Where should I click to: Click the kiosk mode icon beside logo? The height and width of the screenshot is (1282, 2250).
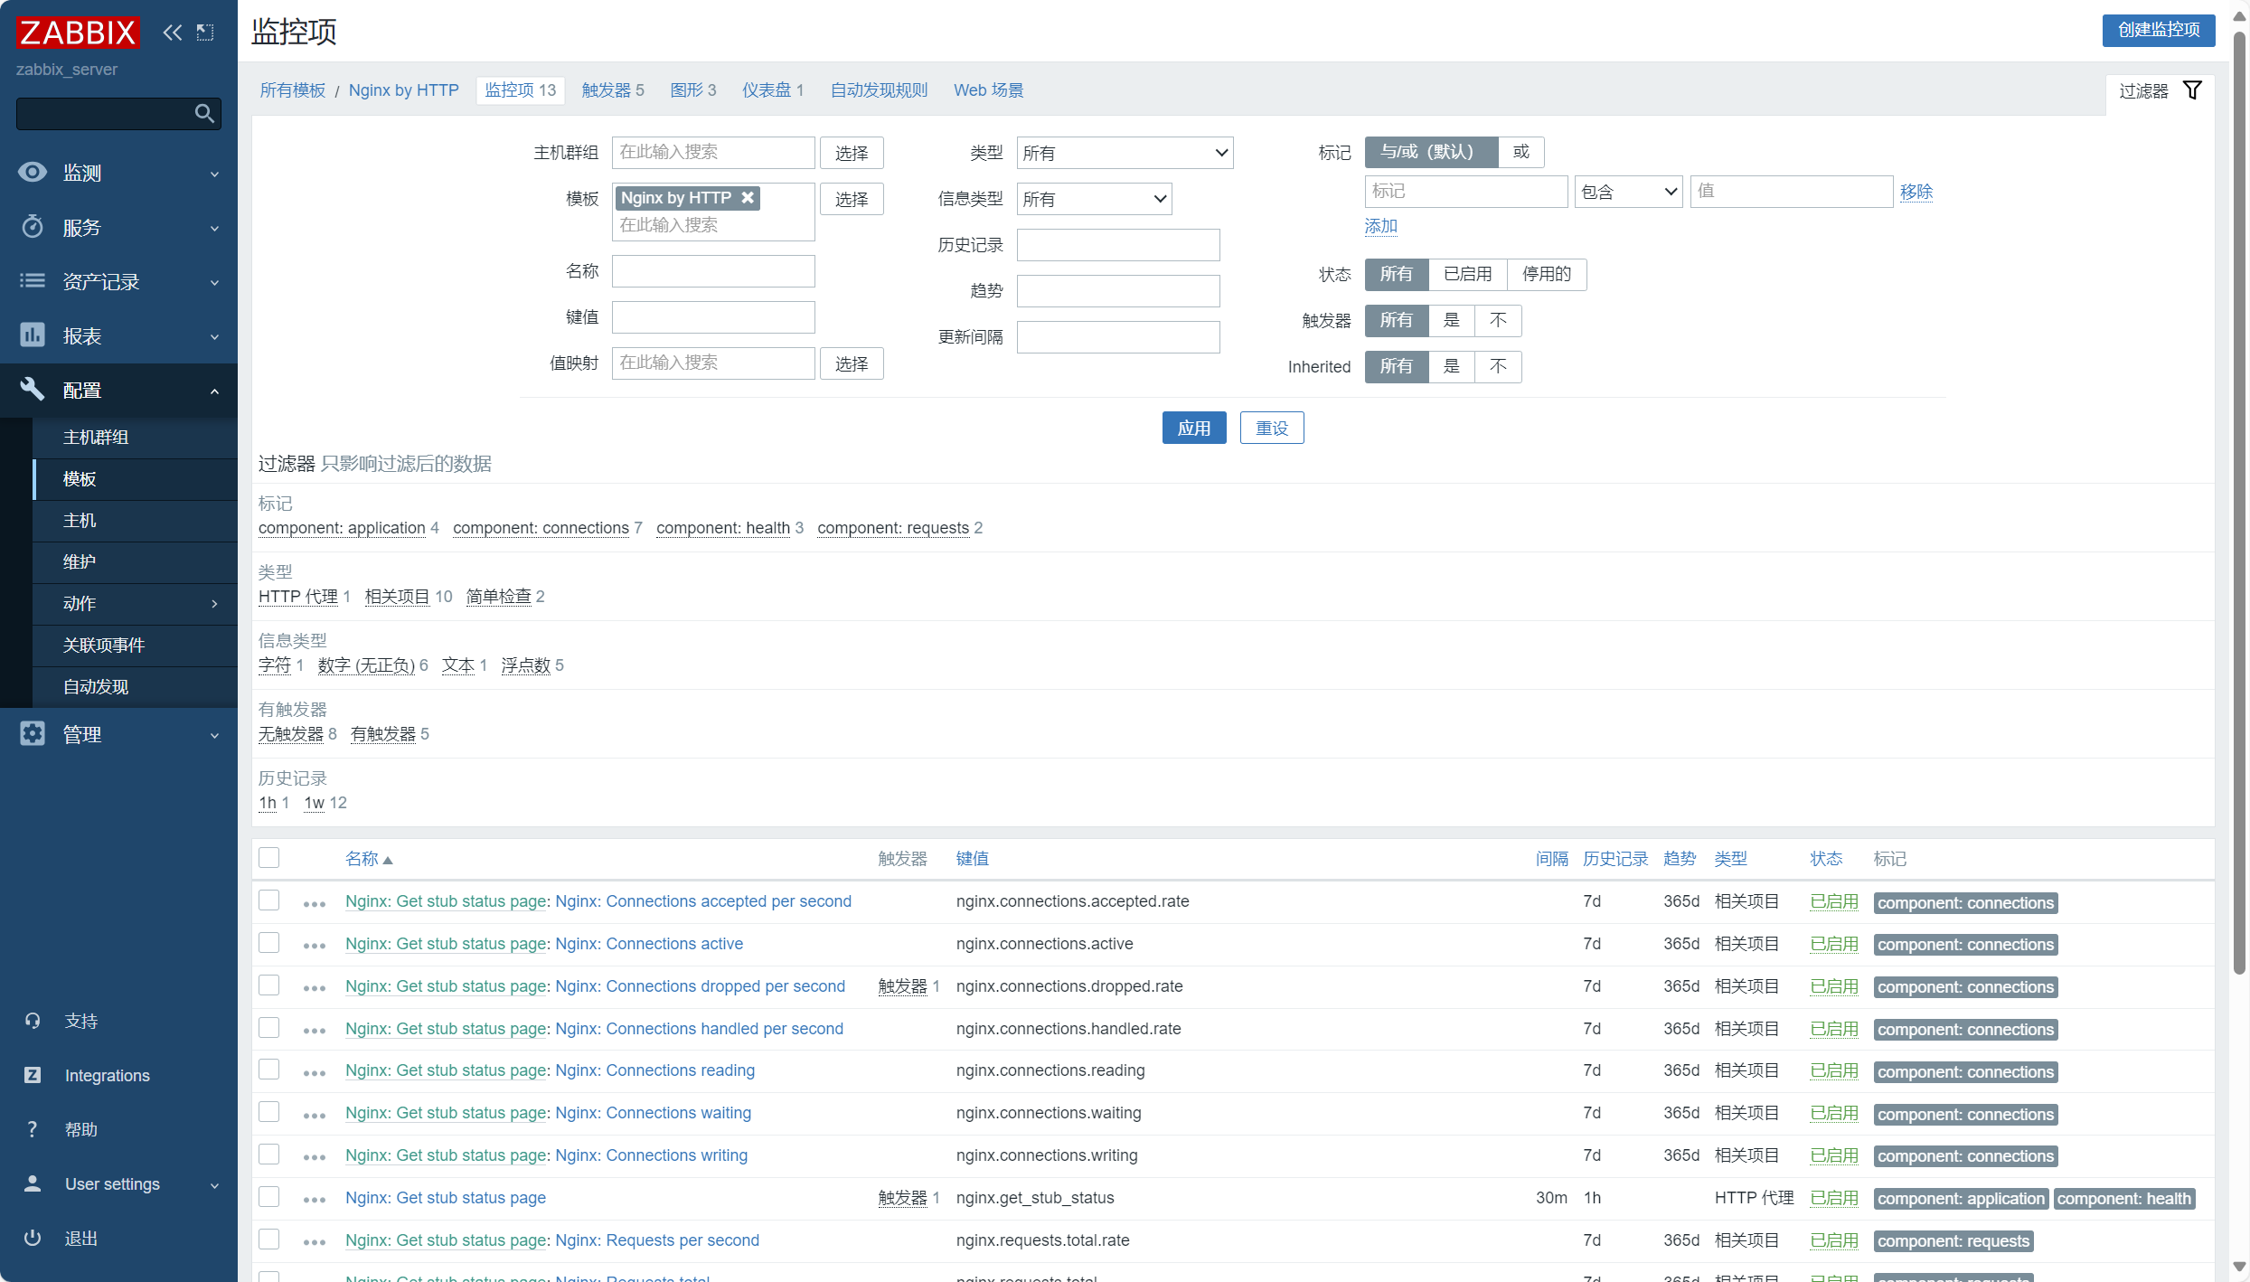205,33
